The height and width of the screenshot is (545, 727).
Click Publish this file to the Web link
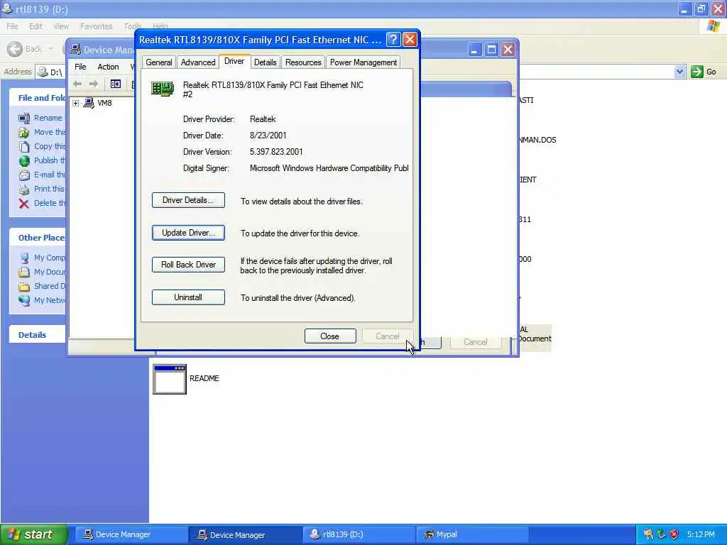(50, 160)
